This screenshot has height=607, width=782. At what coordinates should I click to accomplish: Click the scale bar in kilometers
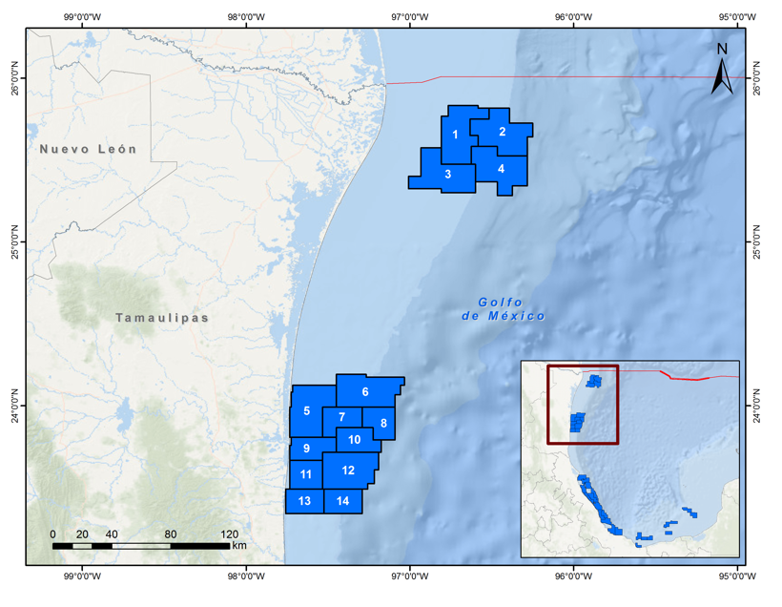141,546
